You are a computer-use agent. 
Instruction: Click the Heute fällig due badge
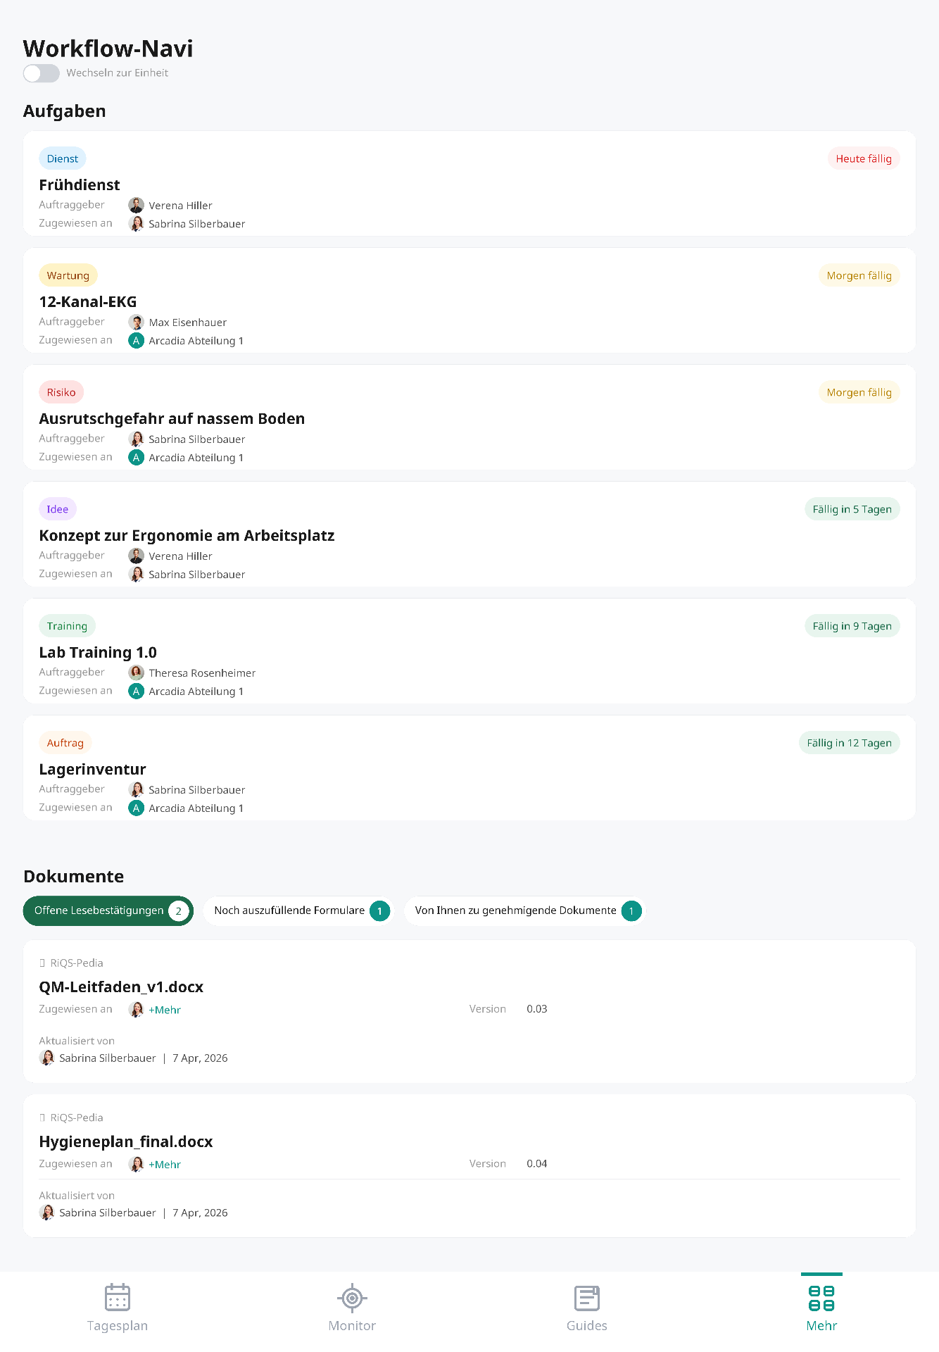click(864, 158)
